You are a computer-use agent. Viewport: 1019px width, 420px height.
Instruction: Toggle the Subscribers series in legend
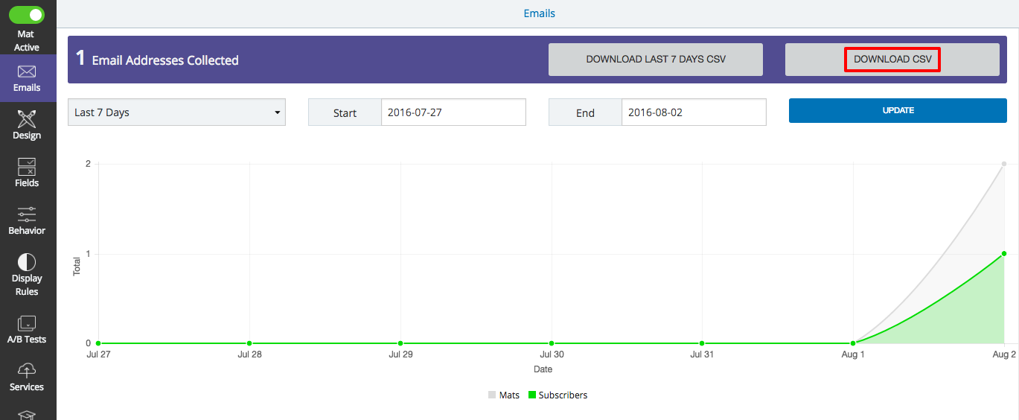point(558,395)
